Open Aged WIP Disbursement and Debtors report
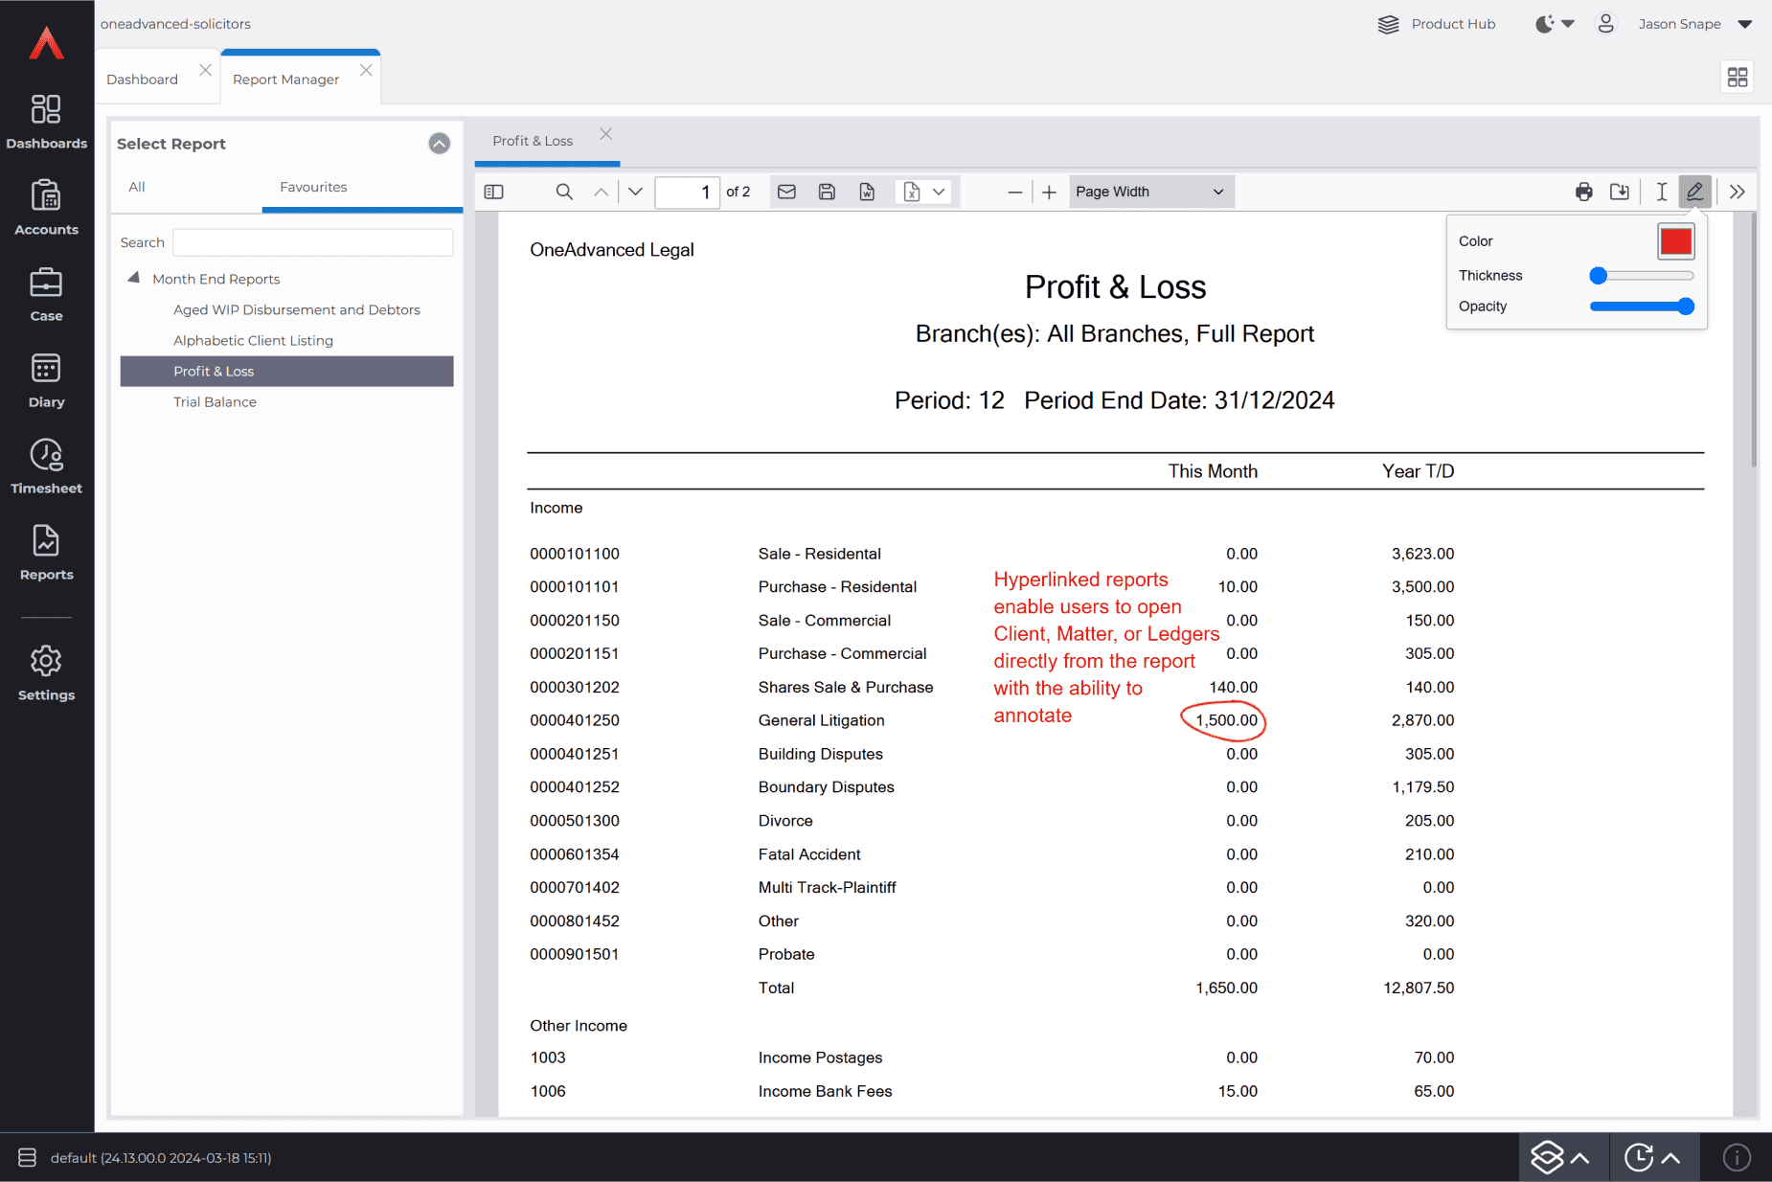 [296, 309]
